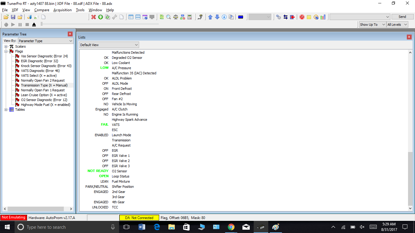Click the floppy disk save icon
Screen dimensions: 415x233
pyautogui.click(x=13, y=17)
